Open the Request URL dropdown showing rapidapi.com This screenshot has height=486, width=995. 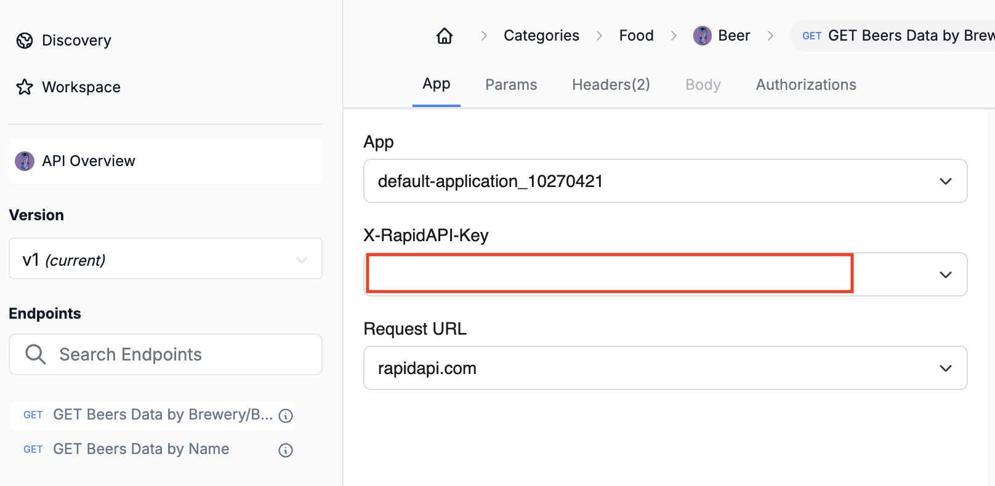pyautogui.click(x=666, y=368)
